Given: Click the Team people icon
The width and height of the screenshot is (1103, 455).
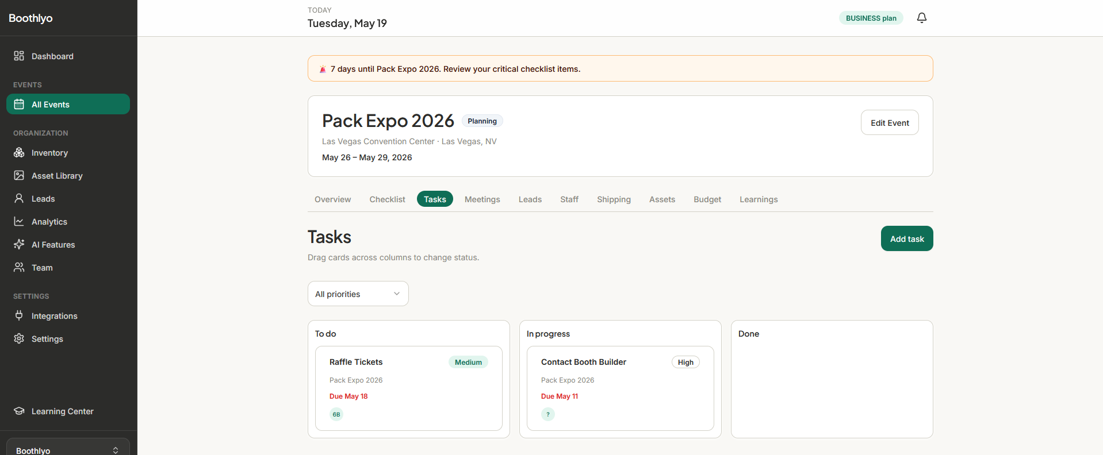Looking at the screenshot, I should (x=19, y=267).
